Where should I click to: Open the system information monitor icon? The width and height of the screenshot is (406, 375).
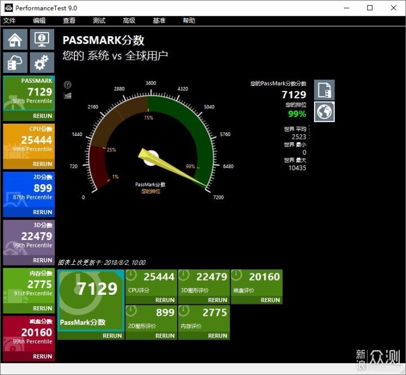[42, 40]
